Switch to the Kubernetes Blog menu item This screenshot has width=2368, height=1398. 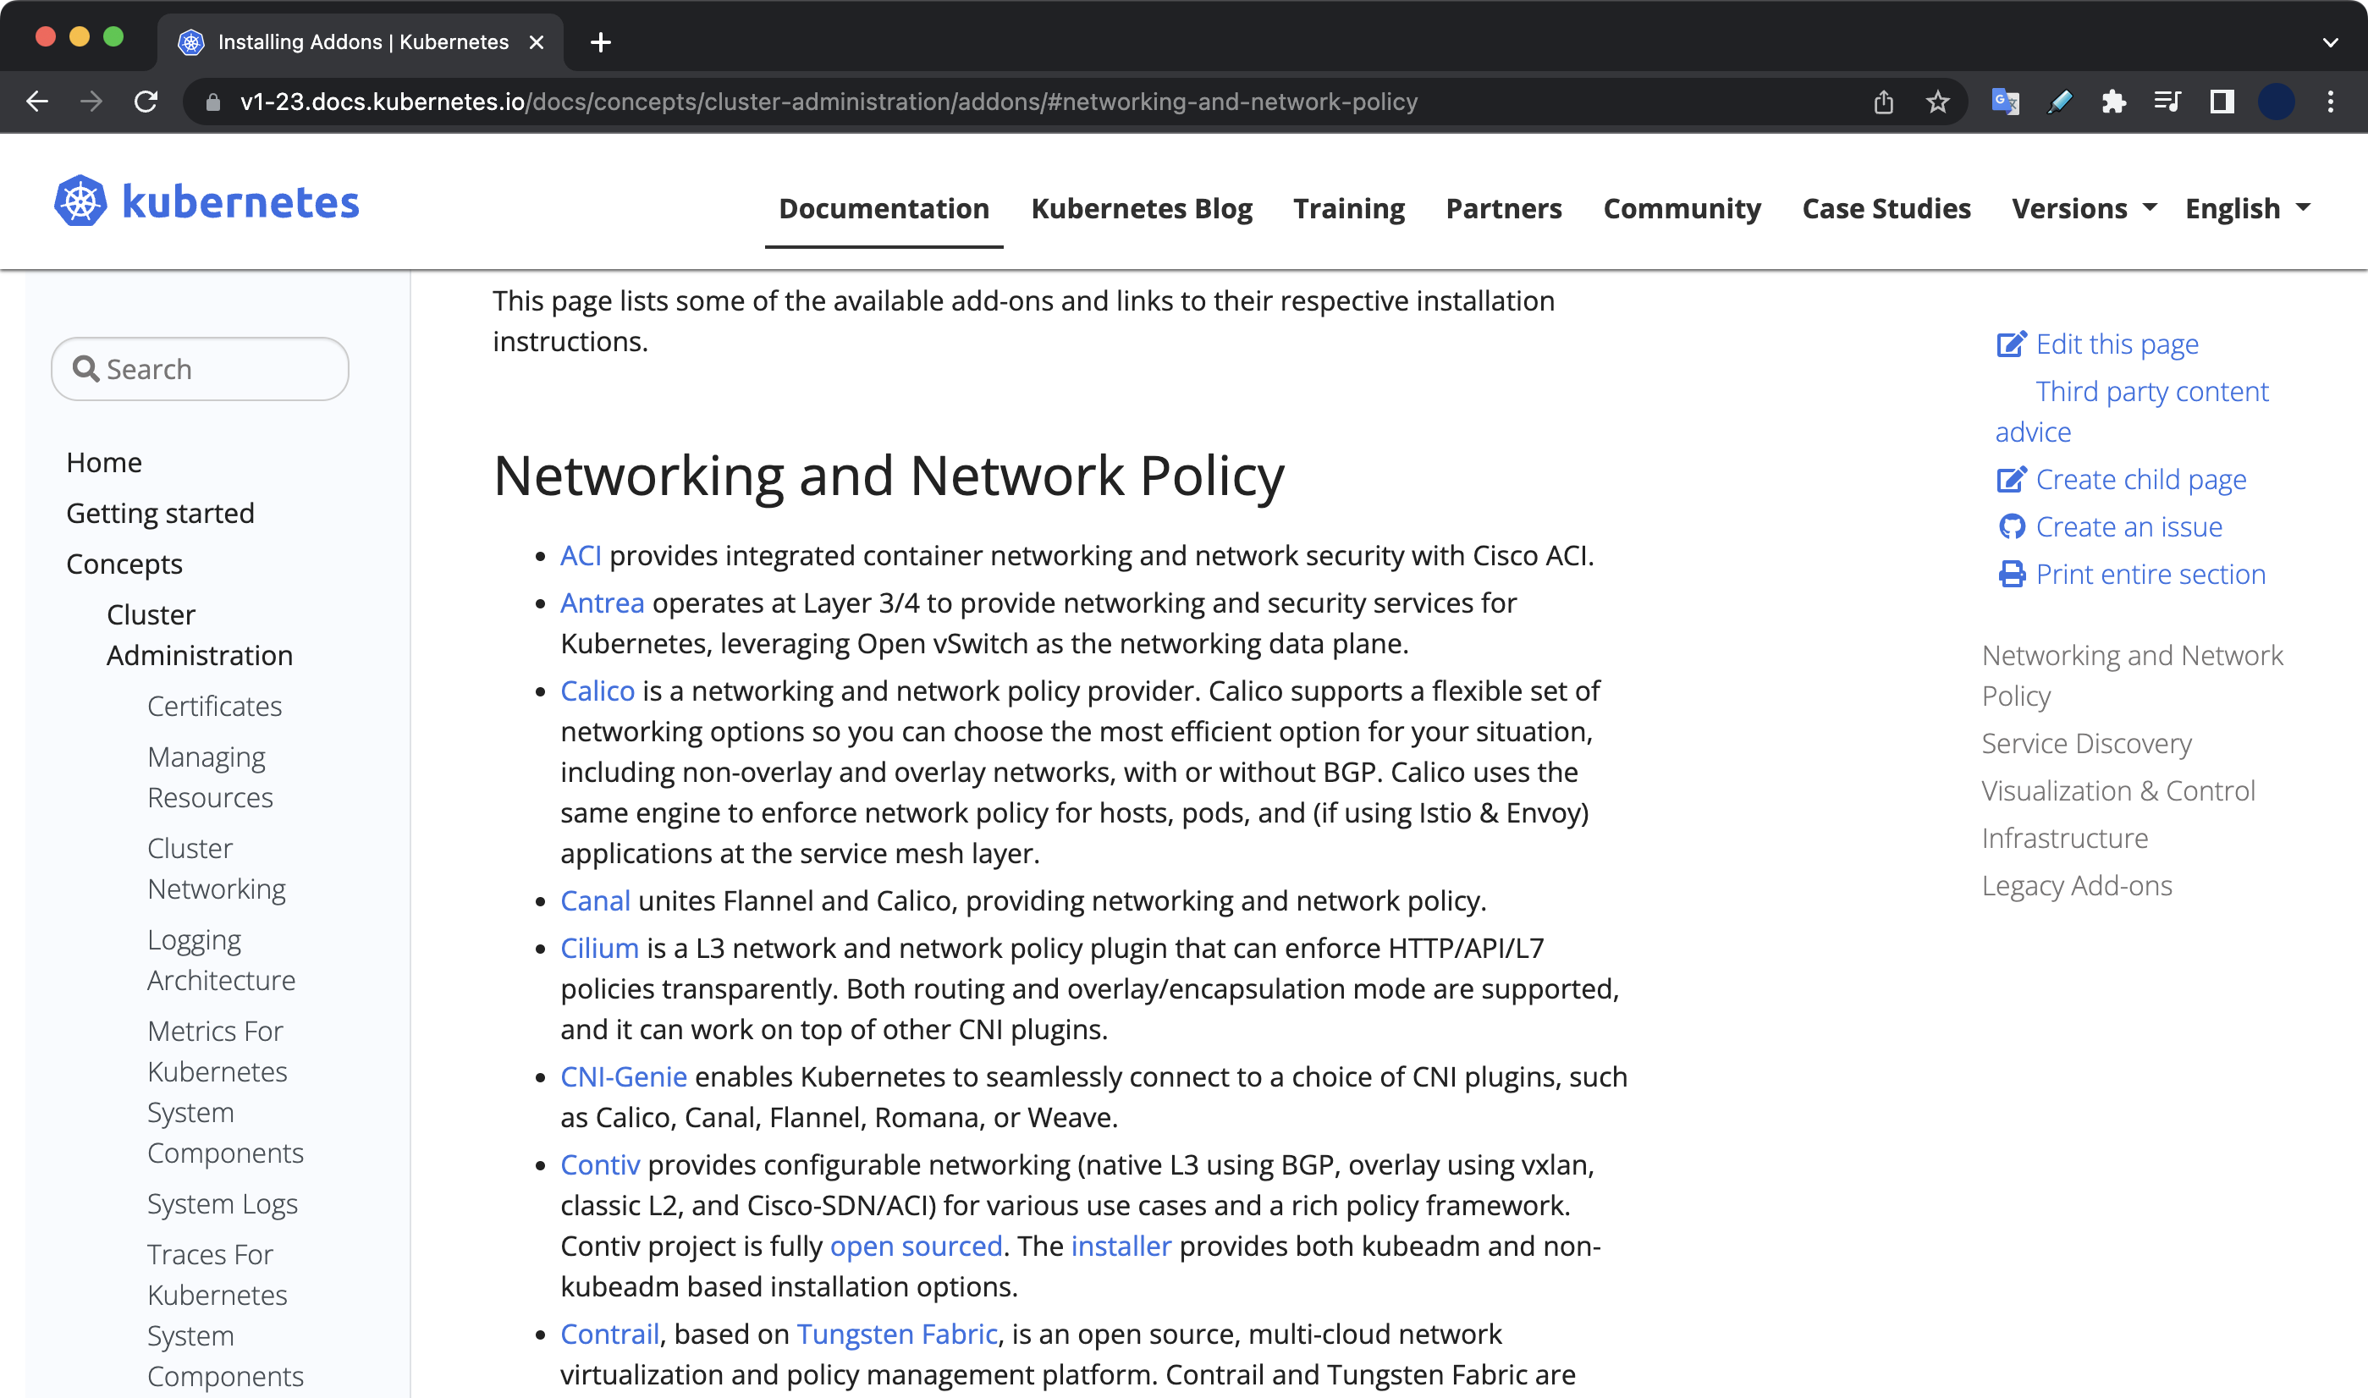point(1143,208)
